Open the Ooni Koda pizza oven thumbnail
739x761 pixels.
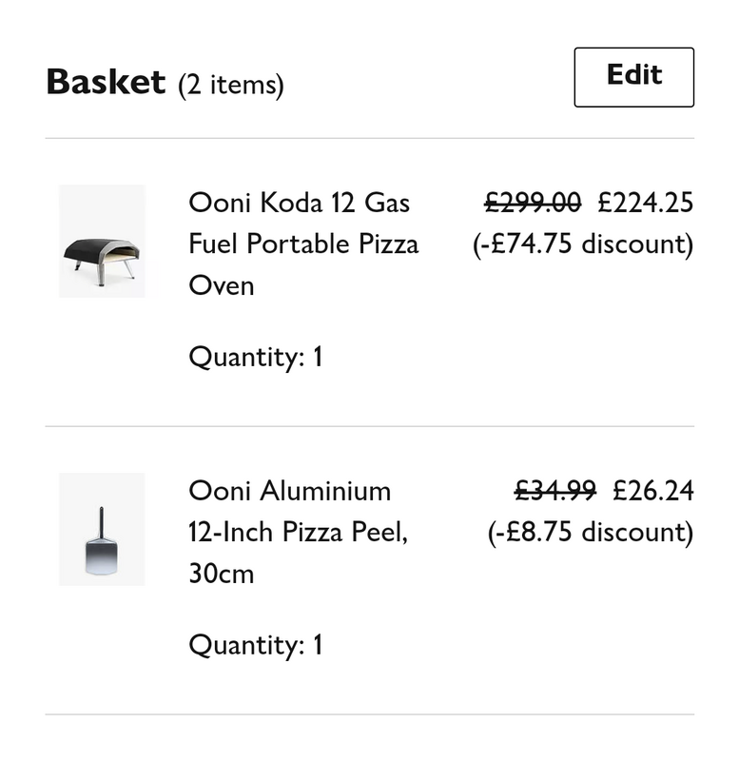102,241
